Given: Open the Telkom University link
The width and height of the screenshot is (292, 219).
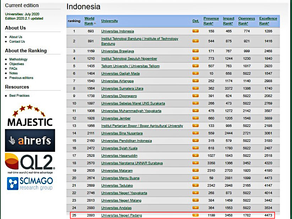Looking at the screenshot, I should pyautogui.click(x=130, y=66).
